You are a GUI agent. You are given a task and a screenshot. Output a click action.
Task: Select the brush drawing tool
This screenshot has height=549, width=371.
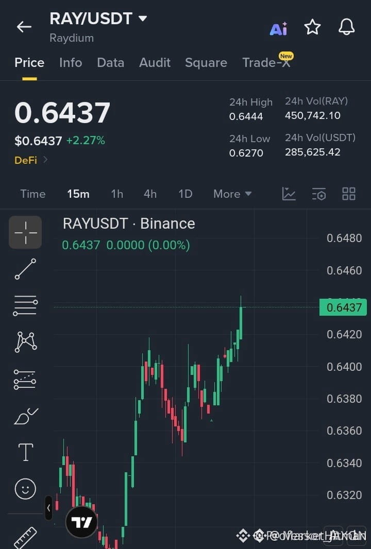click(26, 416)
